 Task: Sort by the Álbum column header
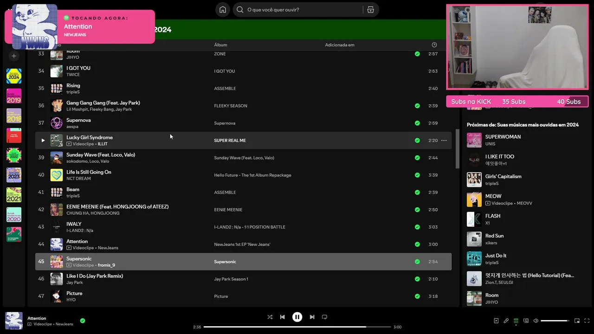click(220, 45)
